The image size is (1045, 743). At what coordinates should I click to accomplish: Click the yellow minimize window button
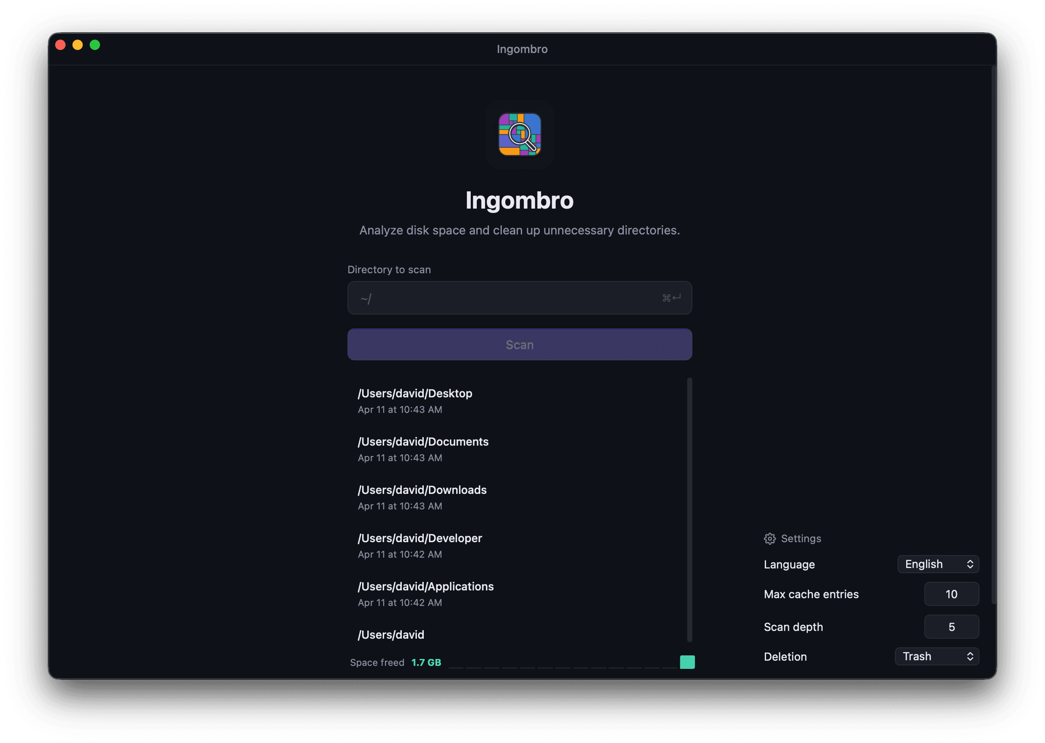[78, 45]
